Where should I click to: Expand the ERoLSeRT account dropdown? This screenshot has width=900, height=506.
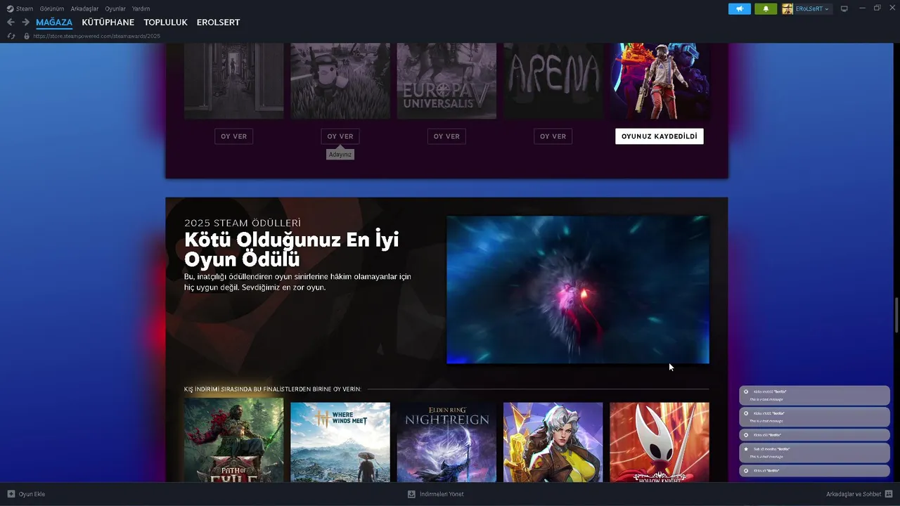[812, 8]
